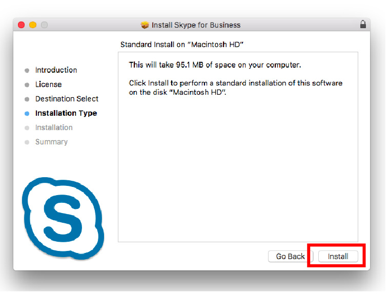Click the blue bullet beside Installation Type
This screenshot has width=389, height=296.
pyautogui.click(x=27, y=114)
